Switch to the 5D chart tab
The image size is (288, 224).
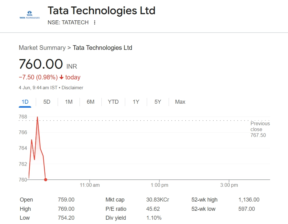[x=47, y=102]
